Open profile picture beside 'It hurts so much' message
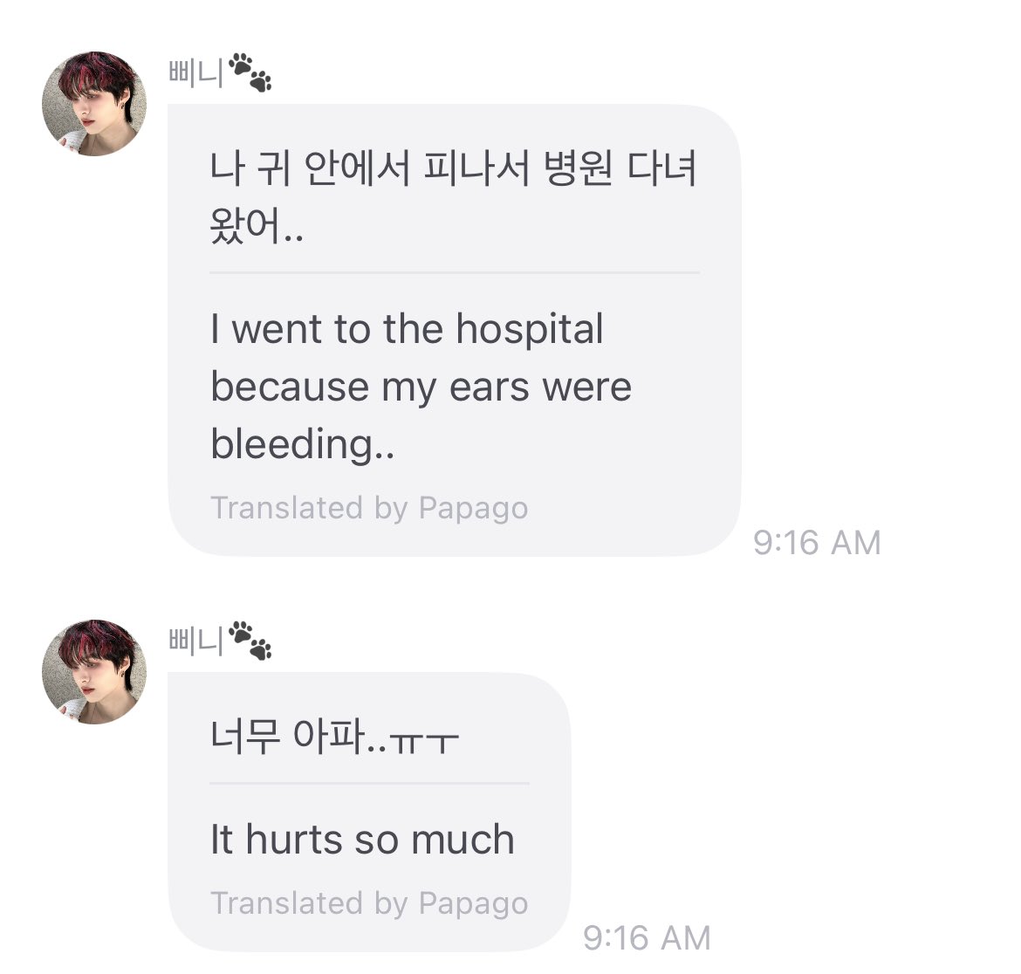Image resolution: width=1021 pixels, height=974 pixels. click(x=94, y=671)
